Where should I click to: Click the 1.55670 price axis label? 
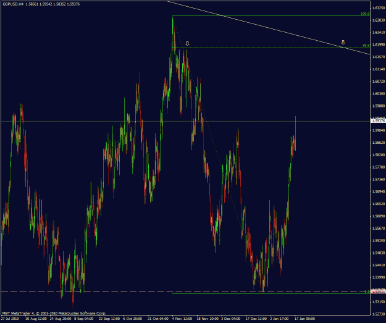379,229
